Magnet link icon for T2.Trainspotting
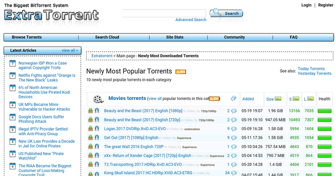 tap(97, 165)
